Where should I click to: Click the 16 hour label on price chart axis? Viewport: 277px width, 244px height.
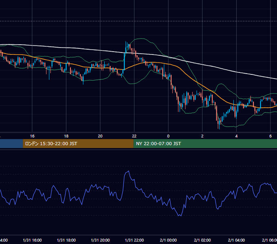click(x=32, y=136)
